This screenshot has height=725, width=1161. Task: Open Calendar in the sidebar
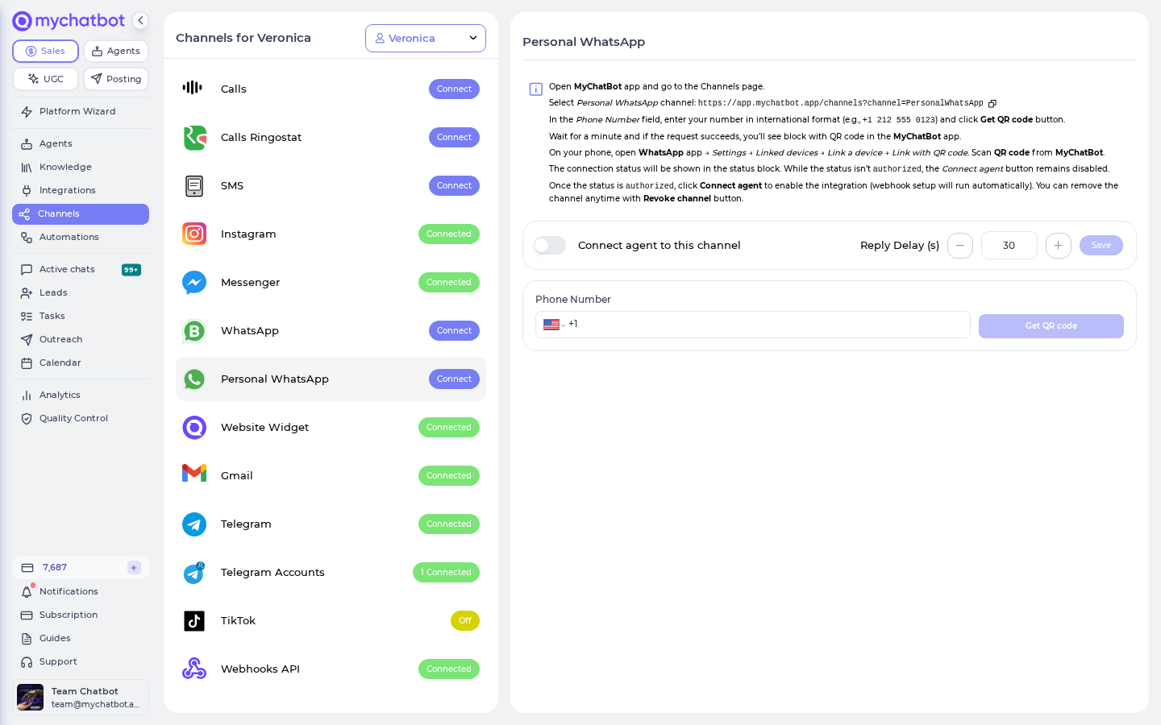(81, 363)
